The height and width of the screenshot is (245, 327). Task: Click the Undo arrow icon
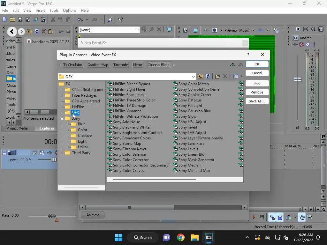coord(80,19)
